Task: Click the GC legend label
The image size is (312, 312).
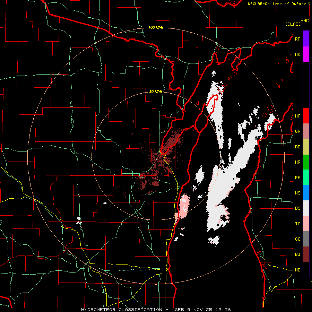Action: tap(298, 239)
